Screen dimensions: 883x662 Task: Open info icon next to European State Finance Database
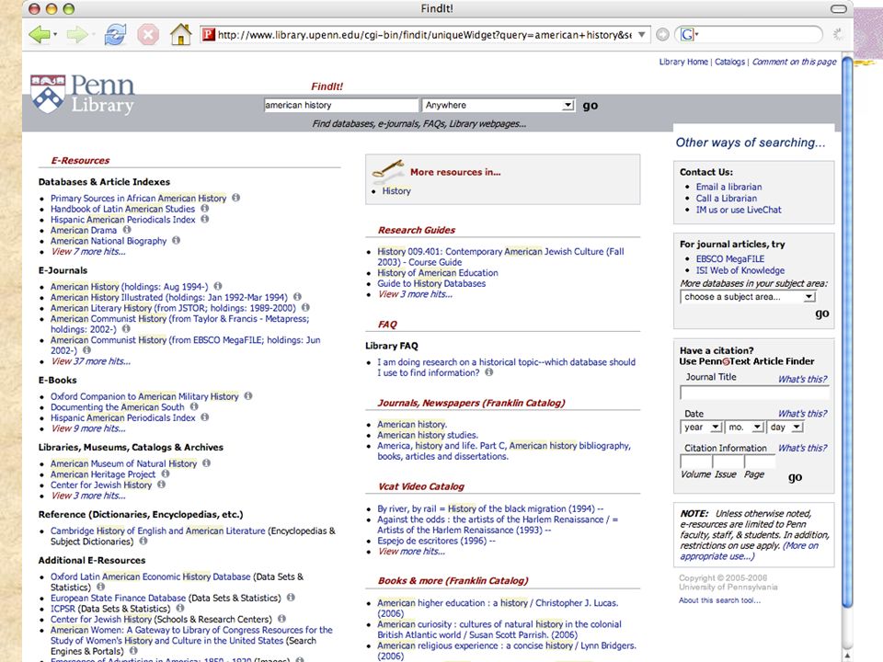click(291, 598)
